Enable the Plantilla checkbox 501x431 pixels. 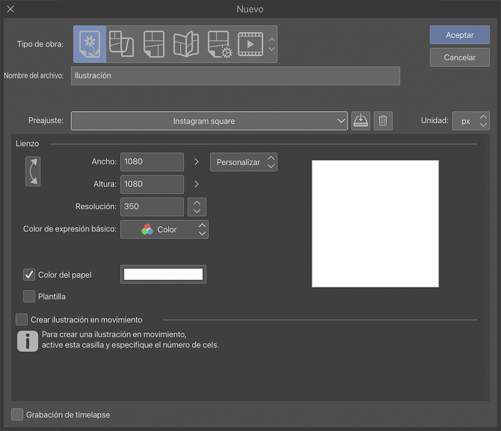[x=29, y=296]
